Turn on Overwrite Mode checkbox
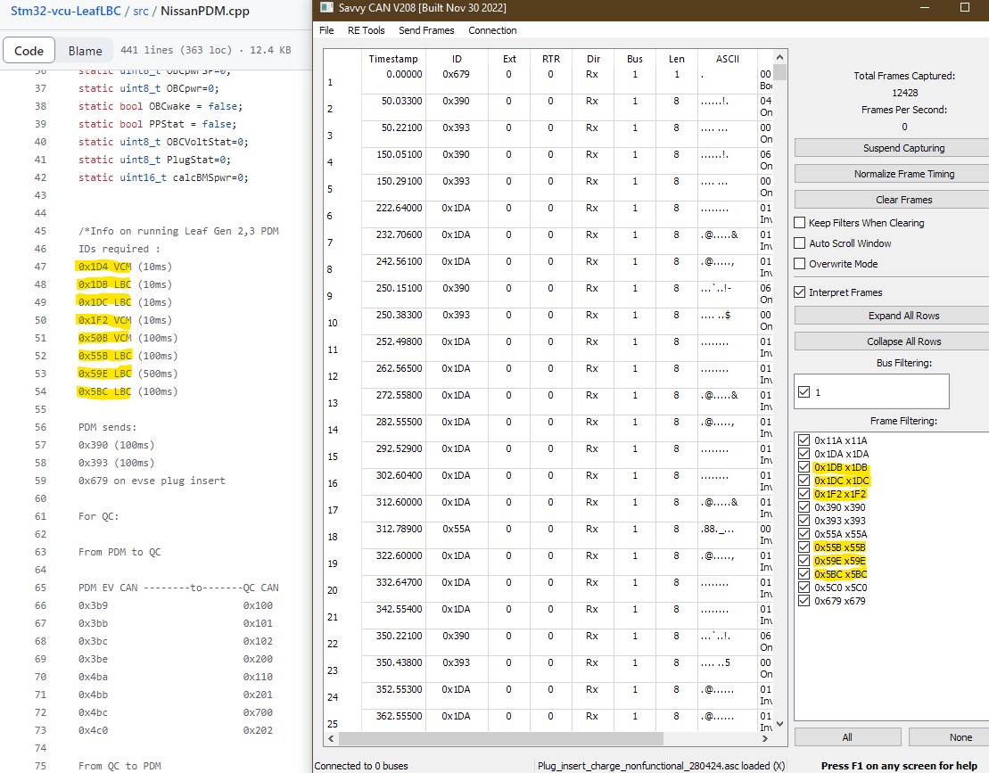Screen dimensions: 989x773 click(x=800, y=264)
